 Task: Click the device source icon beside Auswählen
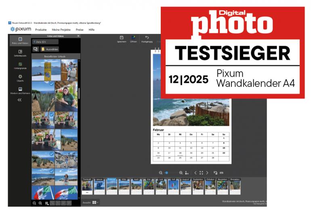[x=36, y=49]
